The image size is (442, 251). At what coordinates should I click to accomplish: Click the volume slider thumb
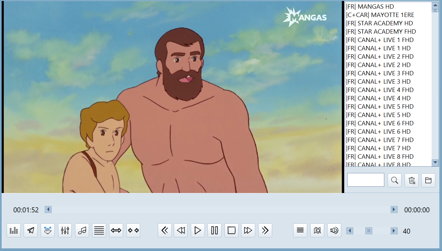point(369,231)
